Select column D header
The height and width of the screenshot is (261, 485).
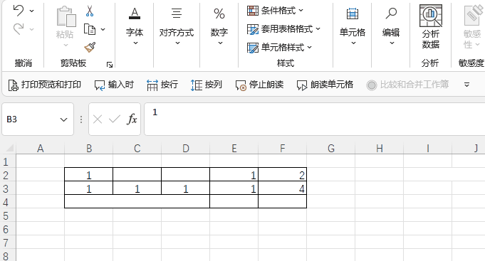(x=186, y=149)
